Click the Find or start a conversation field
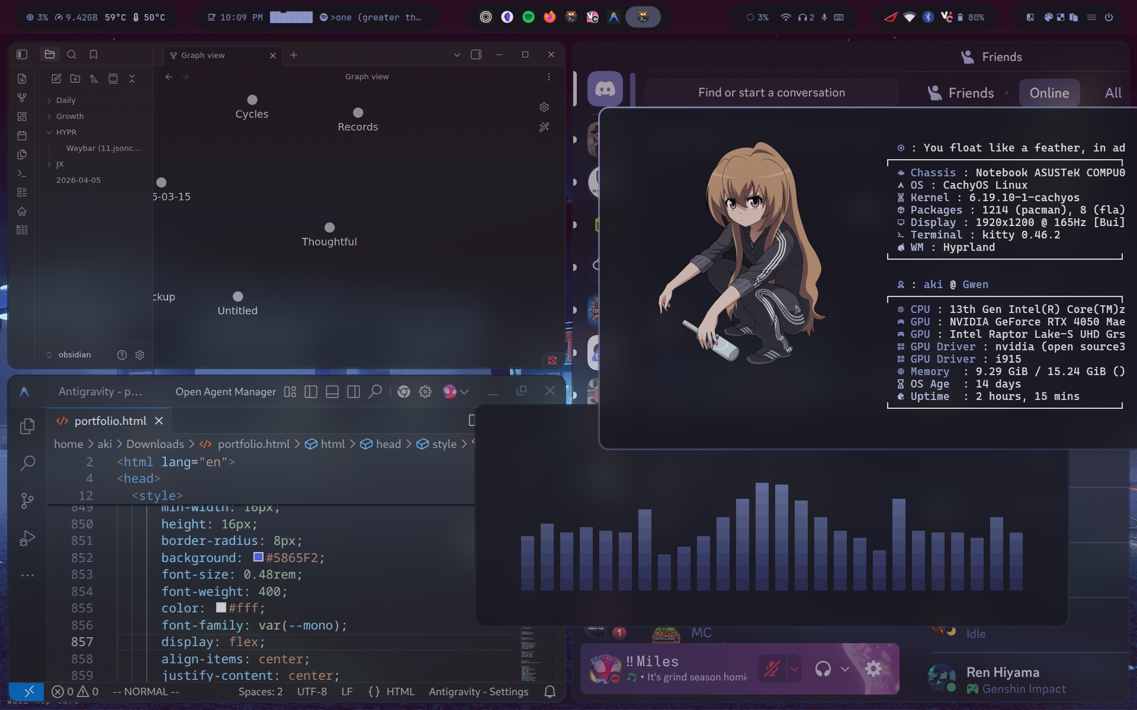This screenshot has height=710, width=1137. click(771, 92)
